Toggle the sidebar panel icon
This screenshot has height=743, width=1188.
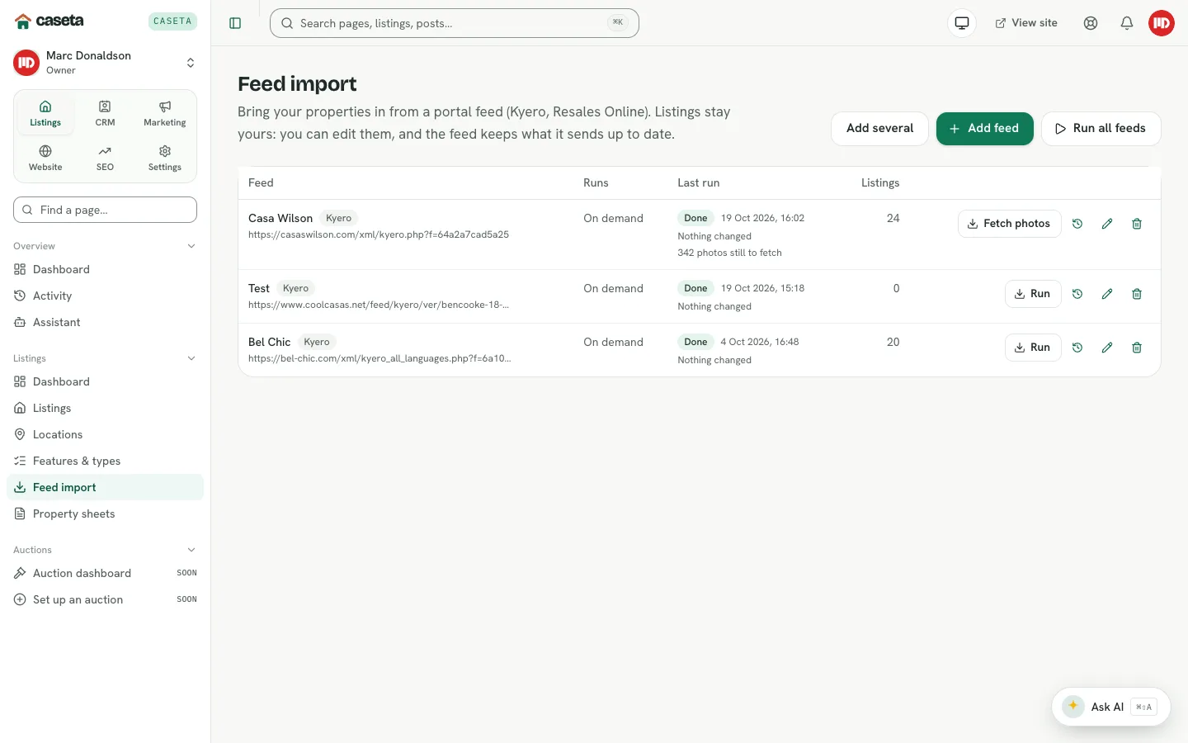tap(235, 23)
